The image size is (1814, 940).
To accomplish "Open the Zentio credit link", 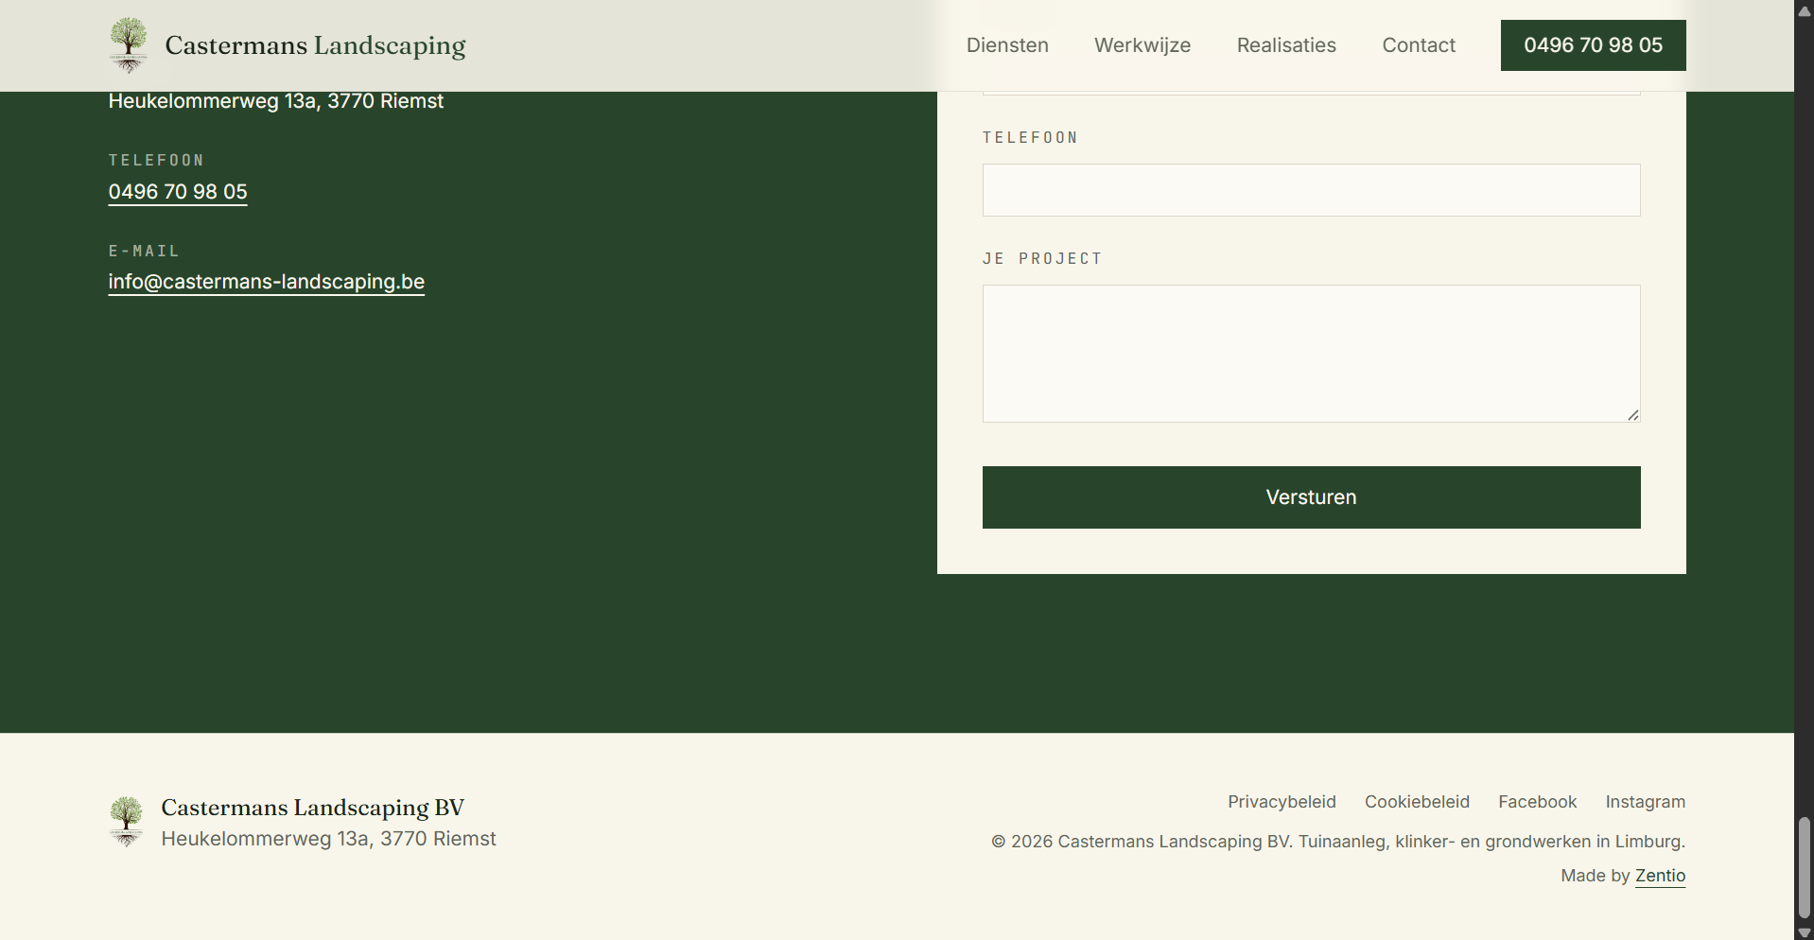I will tap(1660, 876).
